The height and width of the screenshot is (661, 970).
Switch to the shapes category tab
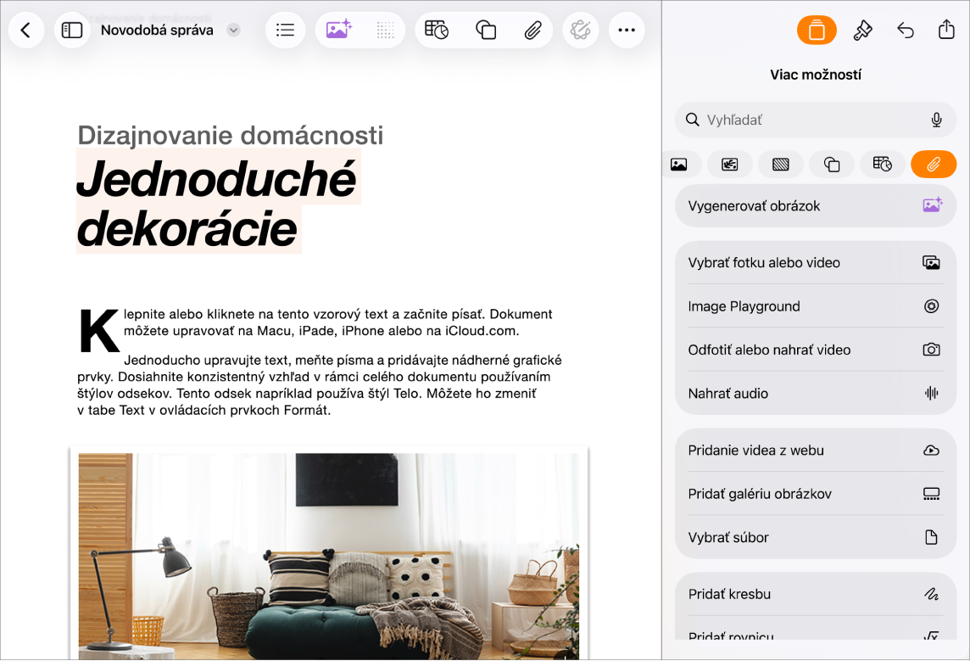click(x=832, y=165)
